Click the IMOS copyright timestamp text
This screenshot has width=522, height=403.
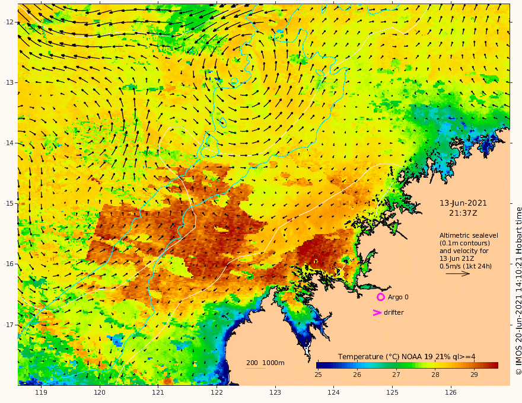point(518,291)
